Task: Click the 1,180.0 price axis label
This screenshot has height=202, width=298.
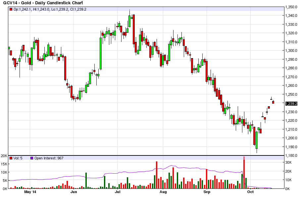Action: 291,155
